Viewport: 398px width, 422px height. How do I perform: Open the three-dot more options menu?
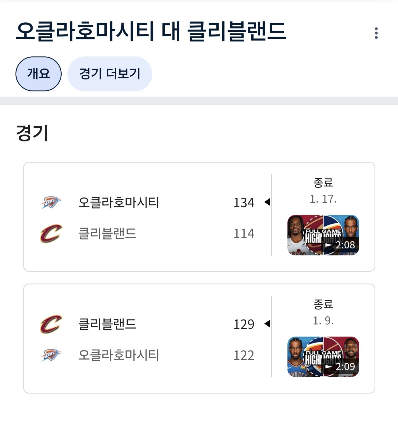pos(376,33)
